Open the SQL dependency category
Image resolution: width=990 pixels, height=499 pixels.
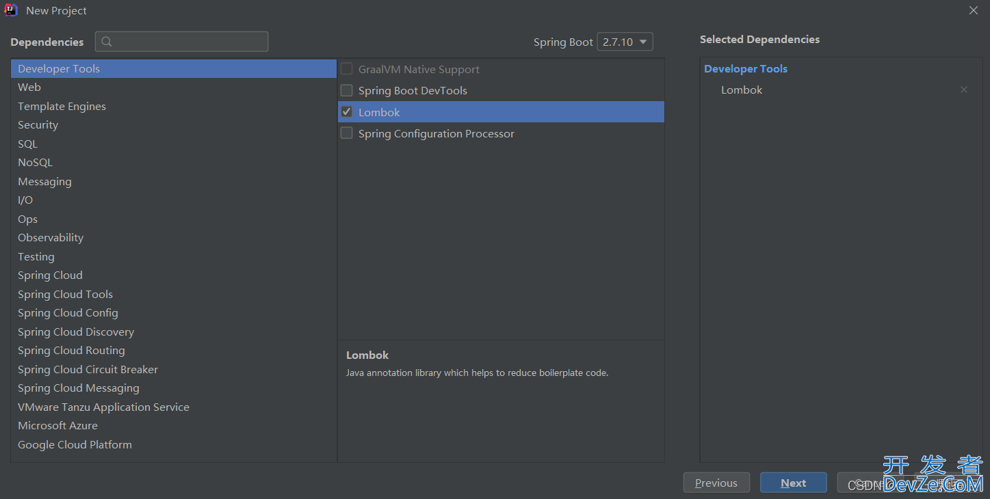(x=28, y=144)
